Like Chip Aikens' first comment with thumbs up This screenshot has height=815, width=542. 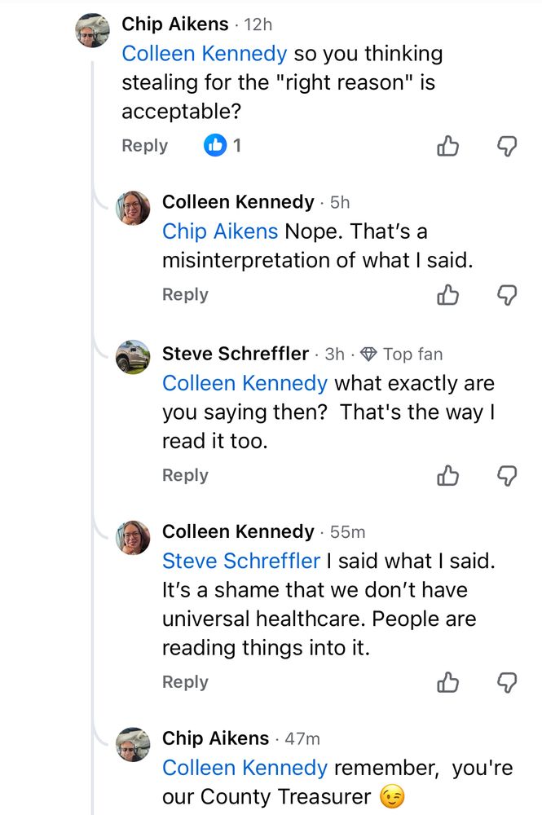(x=448, y=146)
